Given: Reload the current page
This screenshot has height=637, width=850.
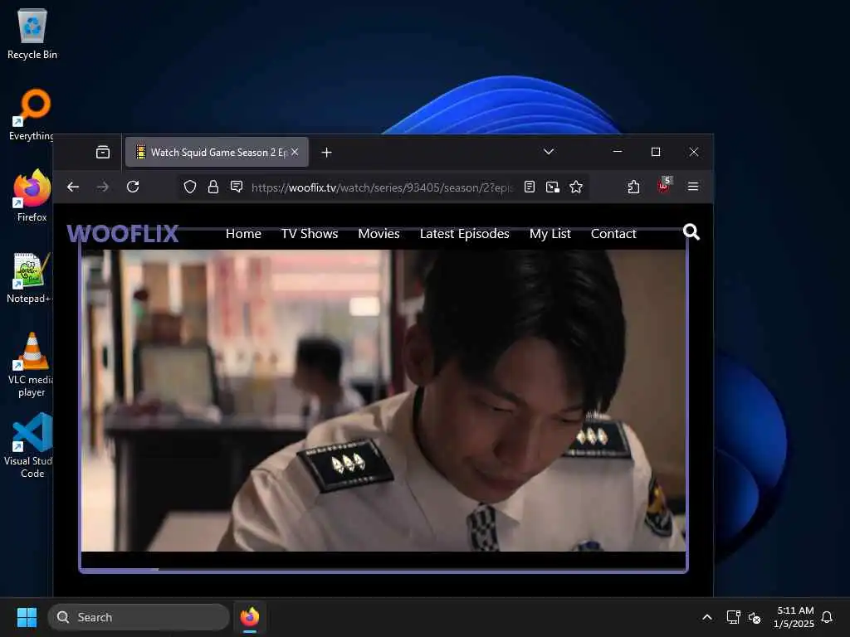Looking at the screenshot, I should coord(133,187).
